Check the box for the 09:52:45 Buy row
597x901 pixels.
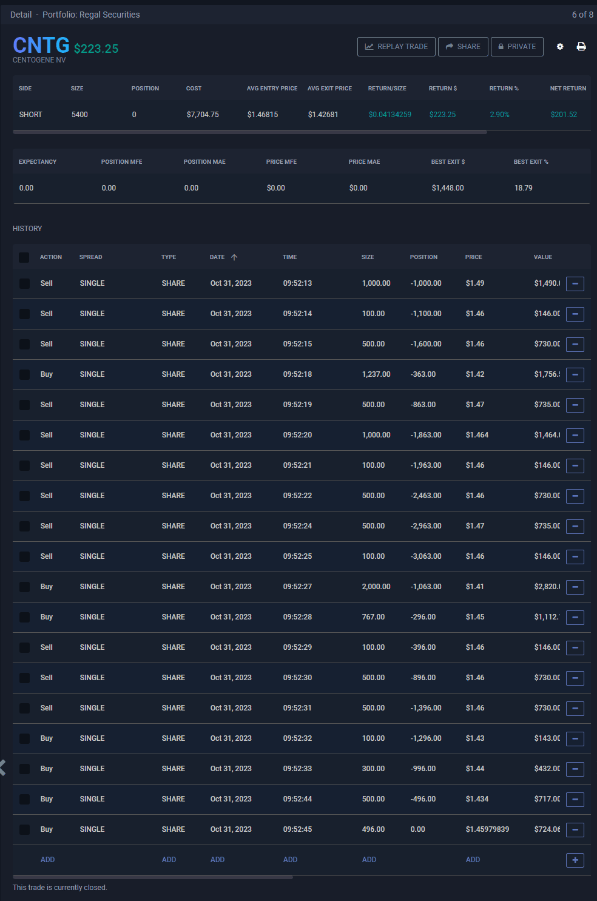click(24, 829)
